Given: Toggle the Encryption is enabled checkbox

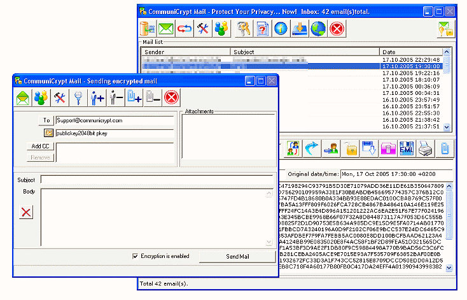Looking at the screenshot, I should (x=136, y=256).
